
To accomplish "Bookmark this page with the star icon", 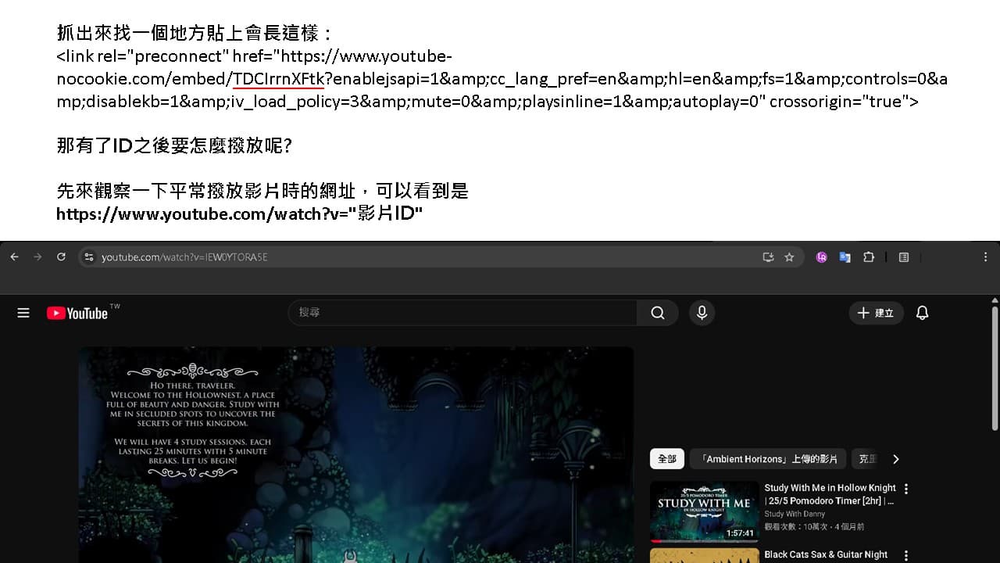I will click(789, 256).
